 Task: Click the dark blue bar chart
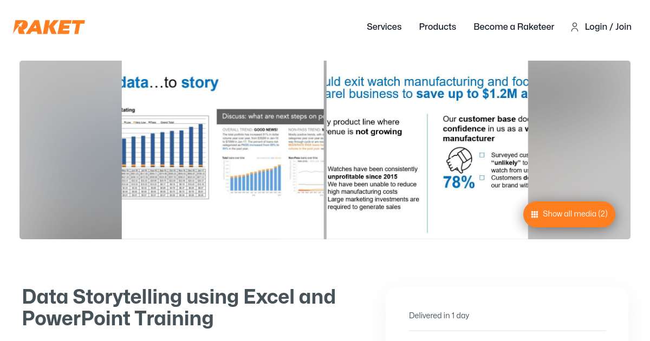(165, 145)
